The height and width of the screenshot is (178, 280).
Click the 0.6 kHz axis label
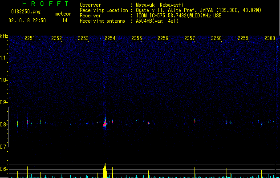(4, 169)
